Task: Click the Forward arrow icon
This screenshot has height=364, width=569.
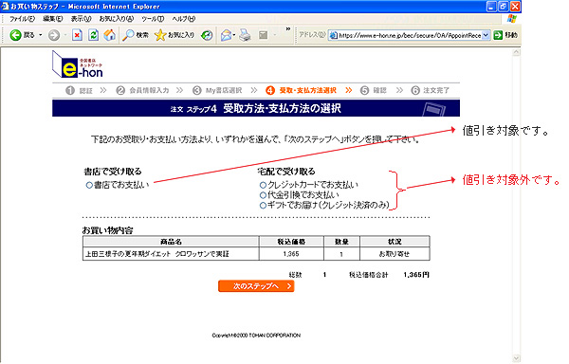Action: 54,35
